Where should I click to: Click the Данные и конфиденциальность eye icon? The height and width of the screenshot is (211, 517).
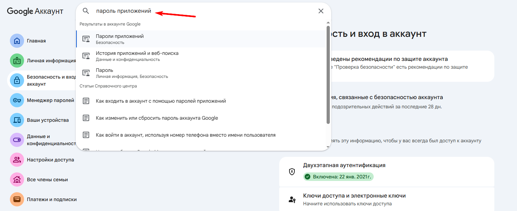[x=17, y=139]
